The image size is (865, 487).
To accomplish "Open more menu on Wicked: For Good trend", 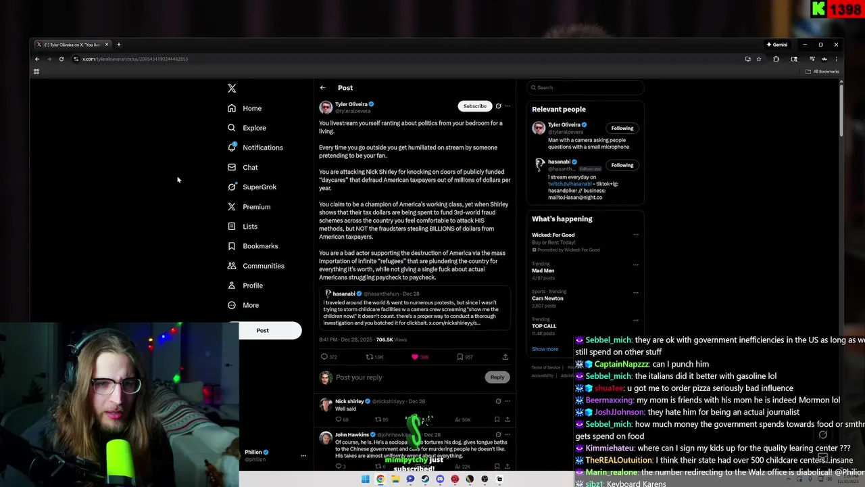I will click(x=636, y=235).
